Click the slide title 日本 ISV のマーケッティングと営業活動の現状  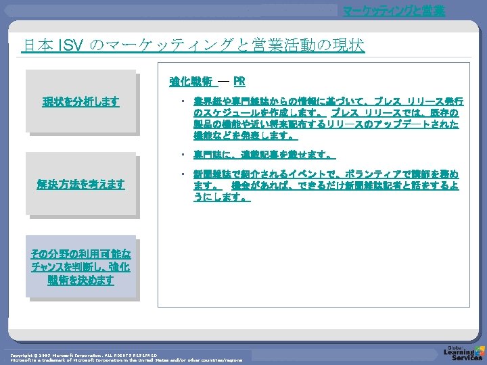193,45
